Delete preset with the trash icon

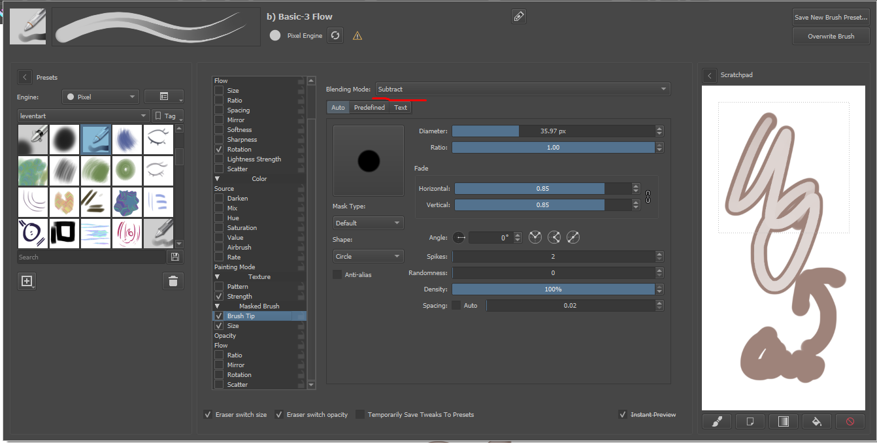click(x=173, y=281)
